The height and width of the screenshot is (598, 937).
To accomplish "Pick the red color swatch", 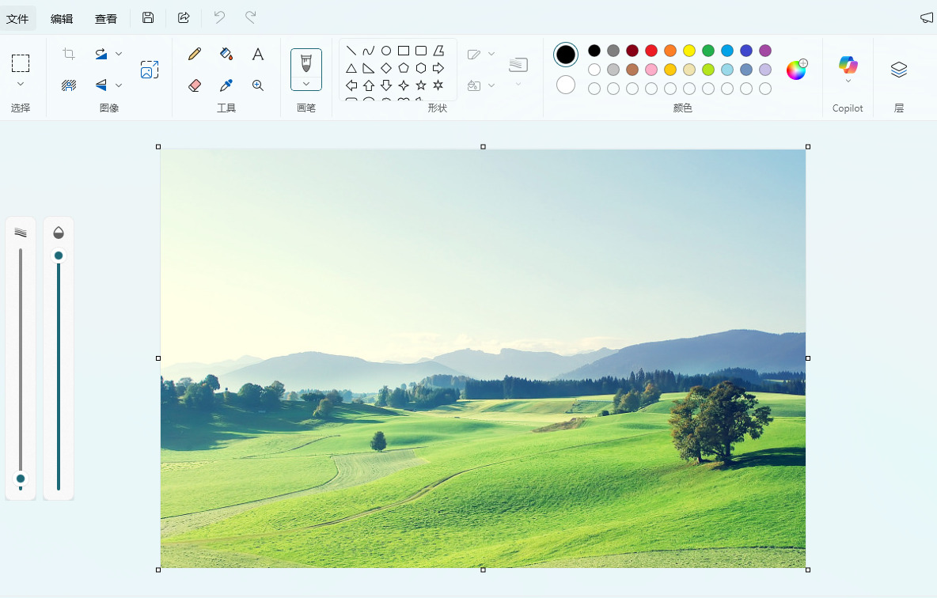I will click(651, 51).
